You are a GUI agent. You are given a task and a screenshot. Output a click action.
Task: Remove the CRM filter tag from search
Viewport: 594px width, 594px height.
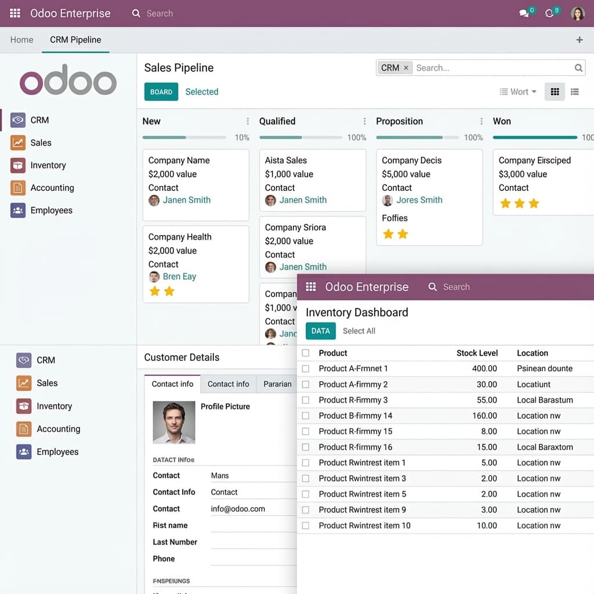coord(406,68)
